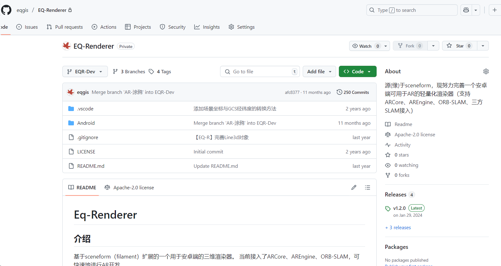Open the 'Initial commit' commit message
Viewport: 501px width, 266px height.
208,152
